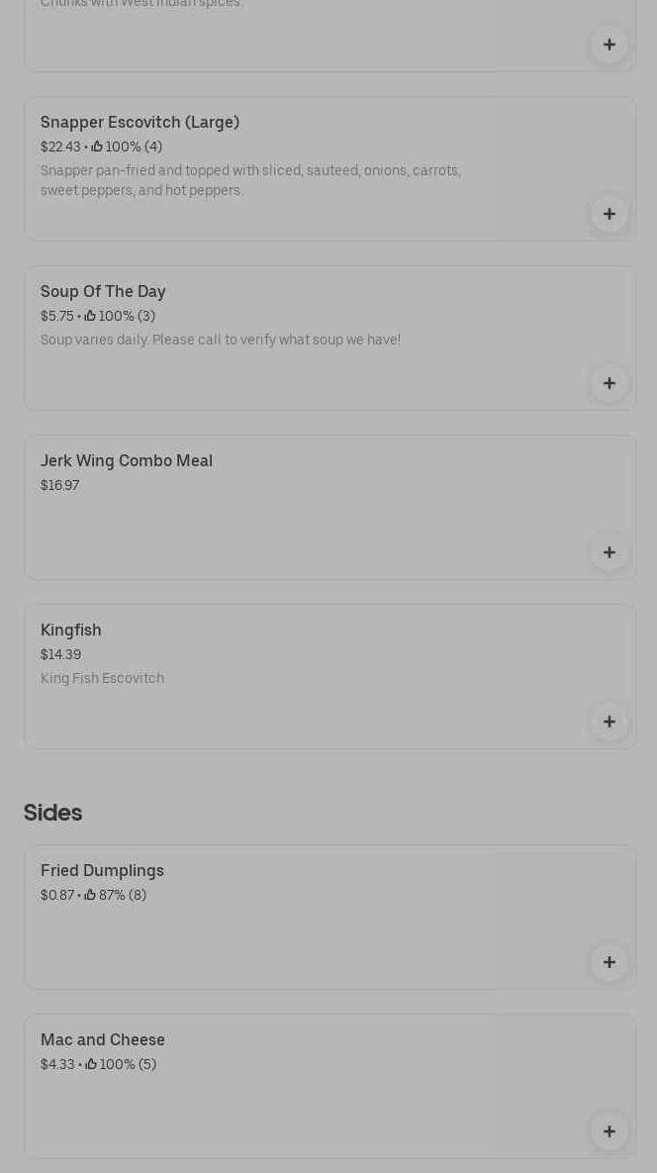Open the Kingfish menu item
Image resolution: width=657 pixels, height=1173 pixels.
point(71,630)
